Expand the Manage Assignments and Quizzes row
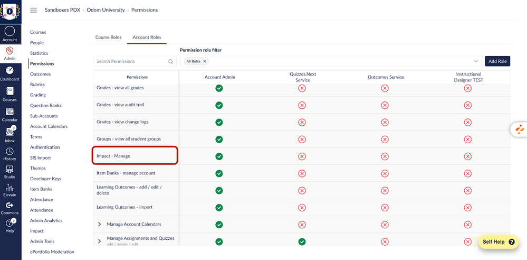Image resolution: width=527 pixels, height=260 pixels. [x=100, y=241]
